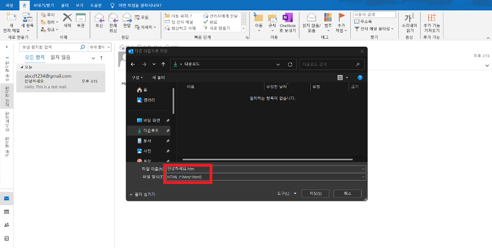Click the 추가 작업 (Follow Up) flag

(341, 17)
